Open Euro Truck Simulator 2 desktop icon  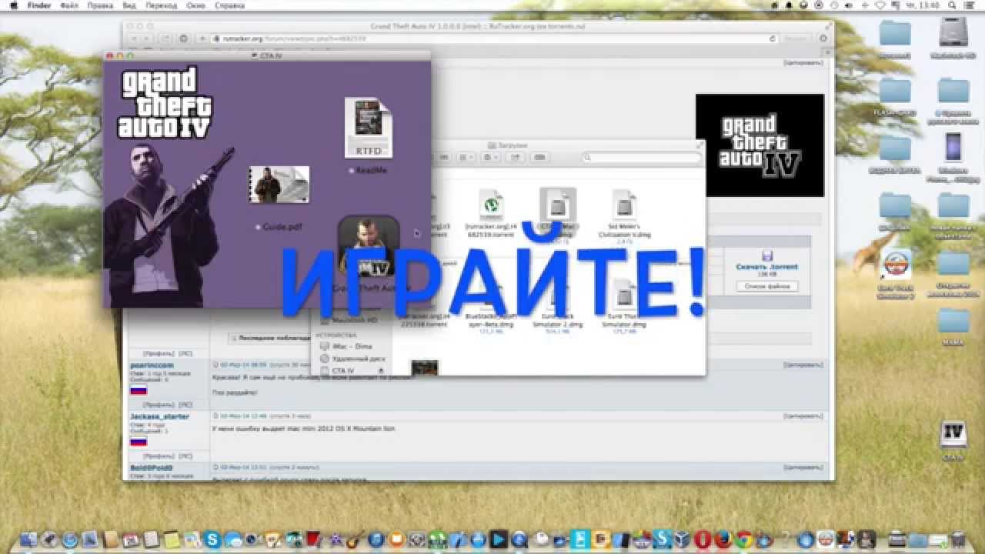tap(896, 273)
